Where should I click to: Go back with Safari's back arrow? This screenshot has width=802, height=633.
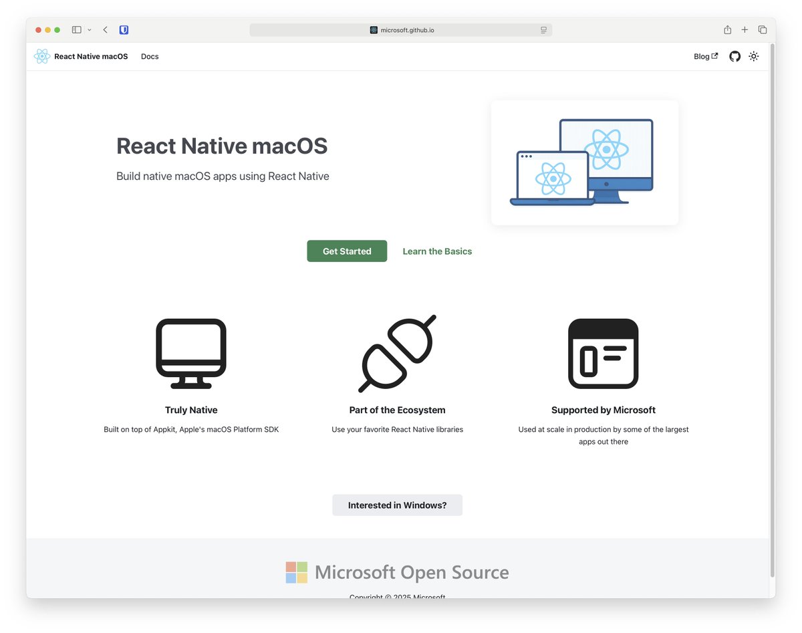pos(105,29)
